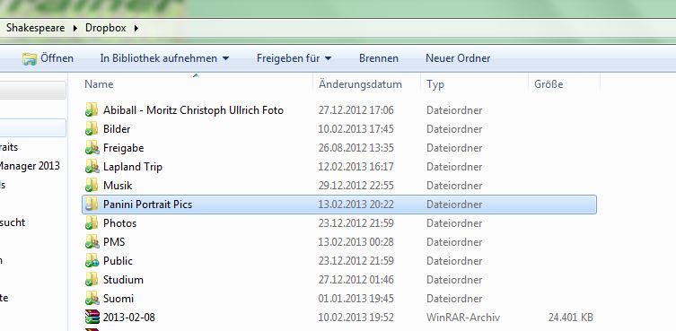Viewport: 676px width, 331px height.
Task: Click the date 27.12.2012 17:06
Action: (x=356, y=110)
